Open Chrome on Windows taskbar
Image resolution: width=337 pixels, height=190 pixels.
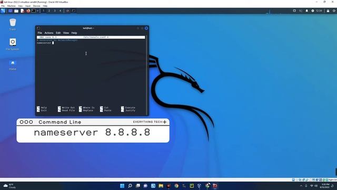[x=176, y=186]
